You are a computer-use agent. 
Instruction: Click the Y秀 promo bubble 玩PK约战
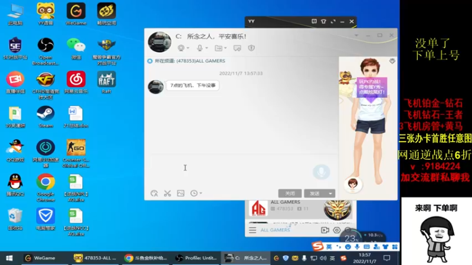coord(372,87)
